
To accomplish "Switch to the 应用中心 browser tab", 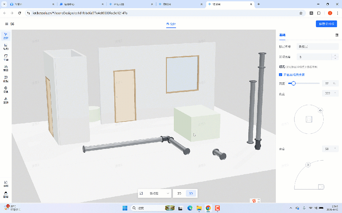I will pyautogui.click(x=82, y=4).
